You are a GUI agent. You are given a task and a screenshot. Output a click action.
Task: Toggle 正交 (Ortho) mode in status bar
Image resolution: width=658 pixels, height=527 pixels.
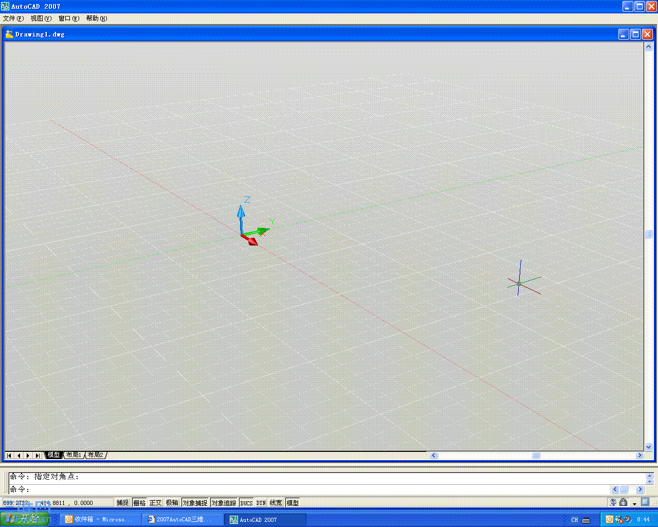[156, 503]
